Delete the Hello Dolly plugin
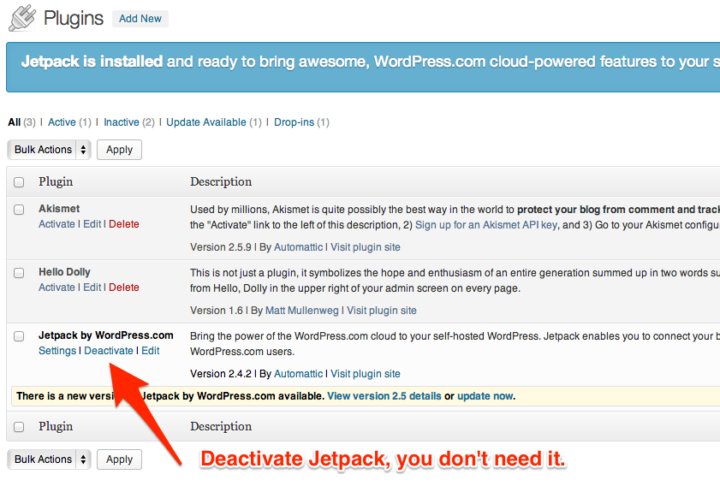Image resolution: width=720 pixels, height=492 pixels. [x=124, y=287]
